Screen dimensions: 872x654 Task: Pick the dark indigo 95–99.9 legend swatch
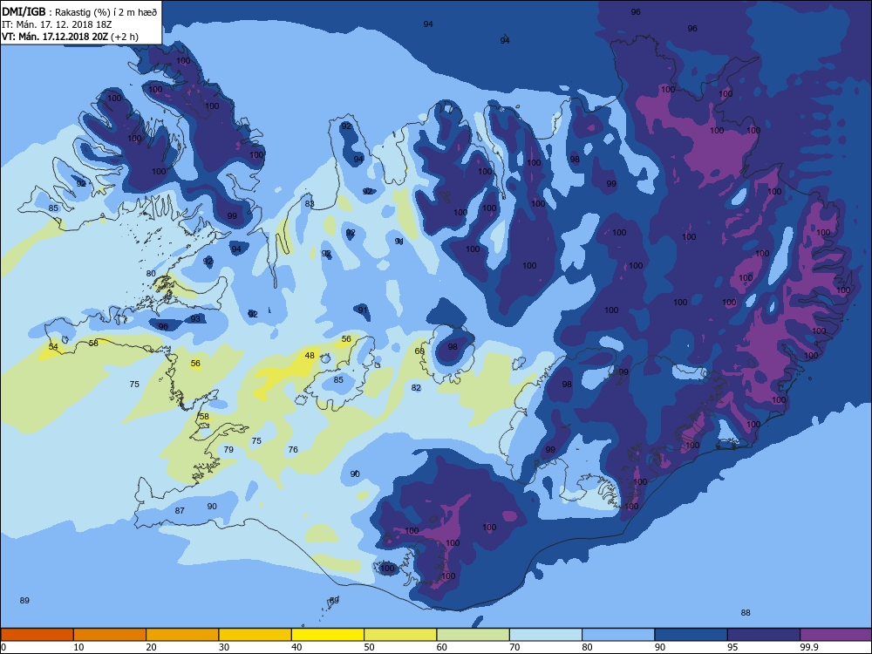point(764,635)
